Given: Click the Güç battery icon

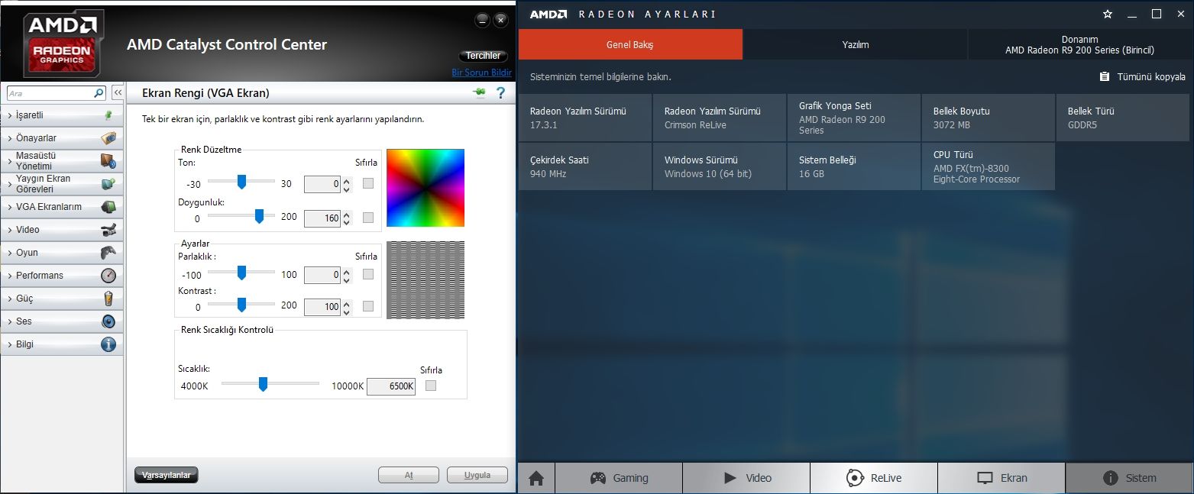Looking at the screenshot, I should pos(108,299).
